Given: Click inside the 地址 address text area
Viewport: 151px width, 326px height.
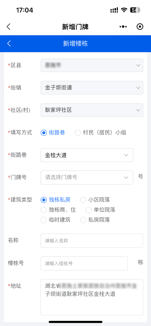Looking at the screenshot, I should click(x=92, y=297).
